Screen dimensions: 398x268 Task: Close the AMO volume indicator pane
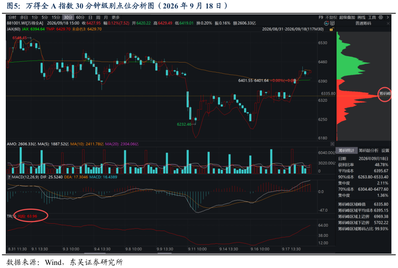point(332,144)
